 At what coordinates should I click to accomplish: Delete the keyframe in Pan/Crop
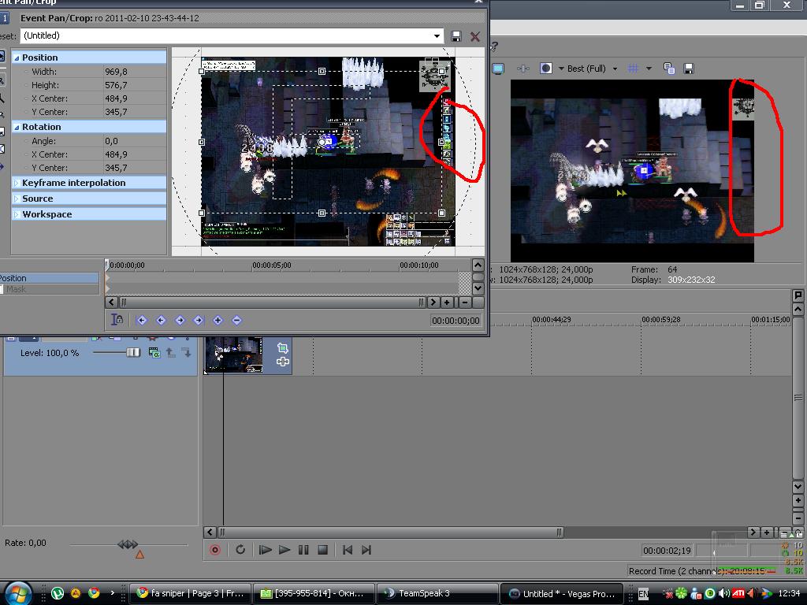point(236,321)
